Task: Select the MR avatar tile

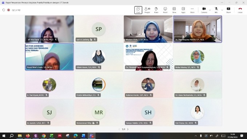Action: coord(99,112)
